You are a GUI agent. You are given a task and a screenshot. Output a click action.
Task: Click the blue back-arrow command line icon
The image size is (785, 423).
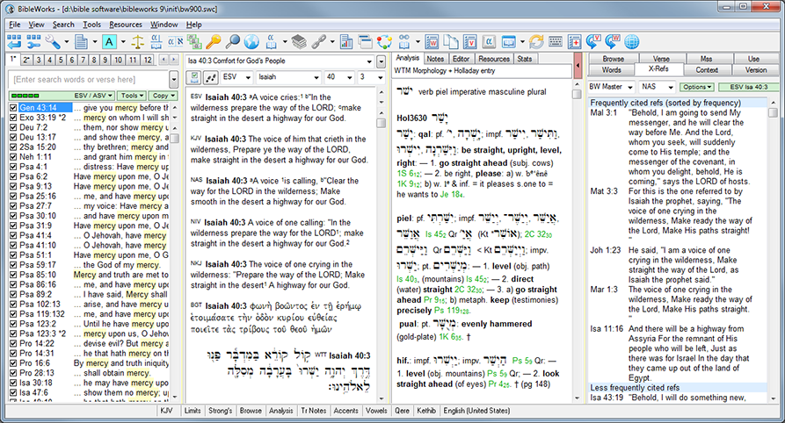[x=14, y=41]
